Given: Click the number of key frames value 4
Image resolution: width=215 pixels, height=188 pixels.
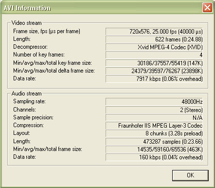Looking at the screenshot, I should 154,55.
